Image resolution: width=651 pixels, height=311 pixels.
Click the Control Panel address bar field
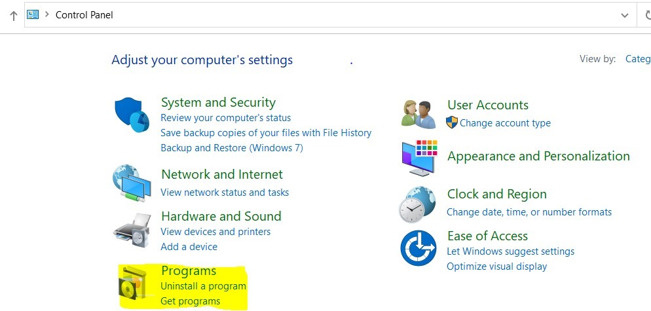[x=327, y=15]
